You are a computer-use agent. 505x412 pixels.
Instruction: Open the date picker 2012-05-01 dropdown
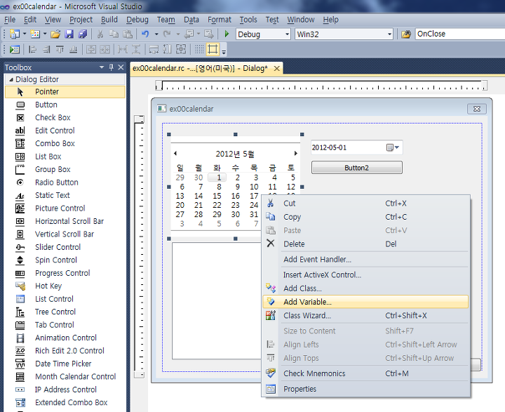point(393,147)
